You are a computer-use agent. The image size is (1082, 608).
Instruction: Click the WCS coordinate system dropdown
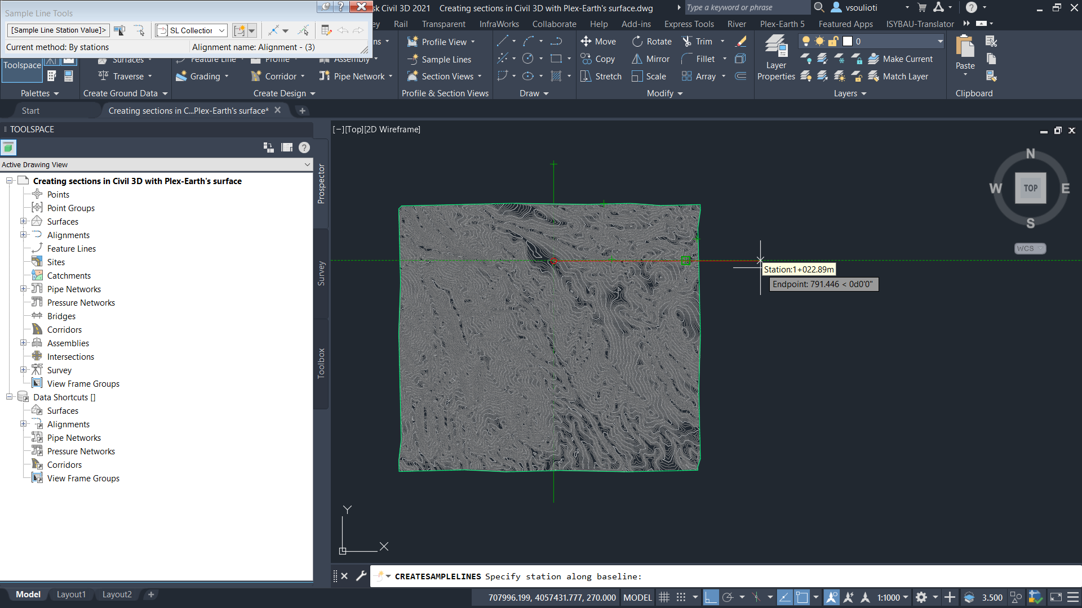(1030, 248)
